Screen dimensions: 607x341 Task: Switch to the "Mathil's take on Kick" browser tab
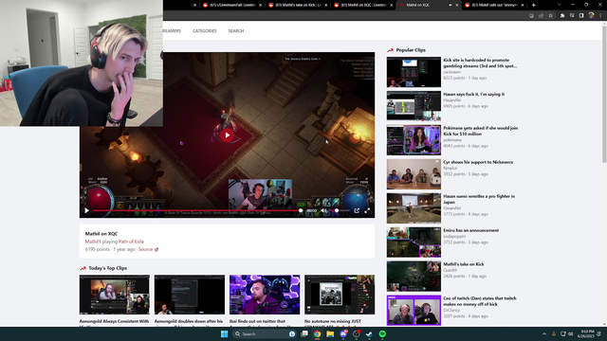(x=297, y=5)
